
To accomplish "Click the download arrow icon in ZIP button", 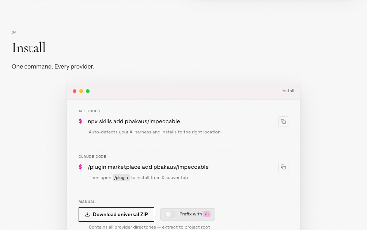I will (x=87, y=215).
